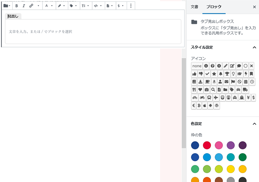Open the template document dropdown in toolbar
The height and width of the screenshot is (182, 259).
point(110,6)
